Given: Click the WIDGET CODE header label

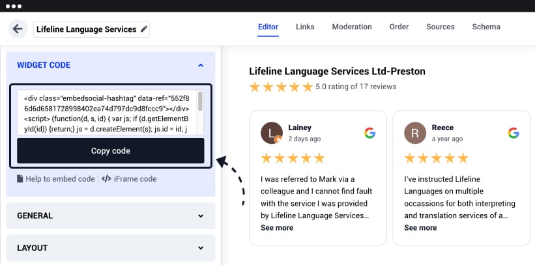Looking at the screenshot, I should click(x=44, y=65).
